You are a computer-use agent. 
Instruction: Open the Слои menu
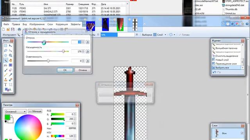[x=50, y=24]
